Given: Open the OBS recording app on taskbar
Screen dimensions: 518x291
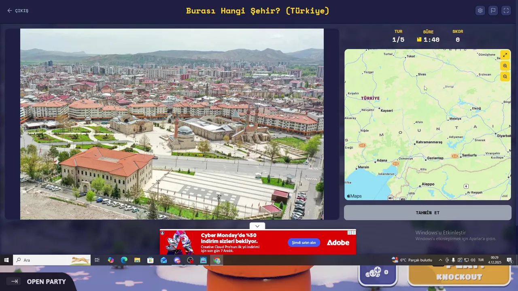Looking at the screenshot, I should click(190, 260).
